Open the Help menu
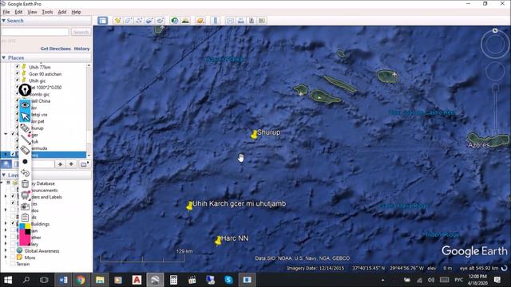This screenshot has height=287, width=511. pos(76,12)
